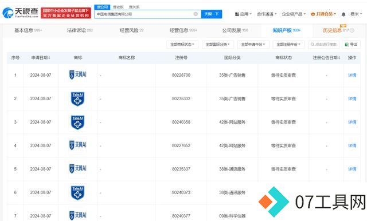This screenshot has width=367, height=221.
Task: Click the sort arrows on 申请日期 column
Action: [49, 58]
